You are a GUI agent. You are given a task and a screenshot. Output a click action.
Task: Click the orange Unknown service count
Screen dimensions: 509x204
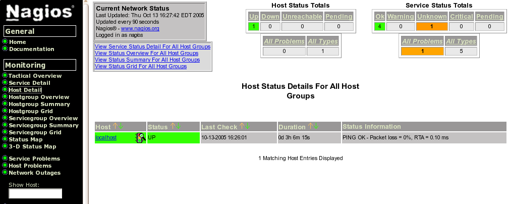click(x=432, y=26)
